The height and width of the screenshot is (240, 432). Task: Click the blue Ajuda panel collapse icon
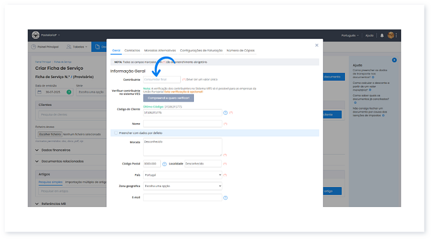click(394, 60)
